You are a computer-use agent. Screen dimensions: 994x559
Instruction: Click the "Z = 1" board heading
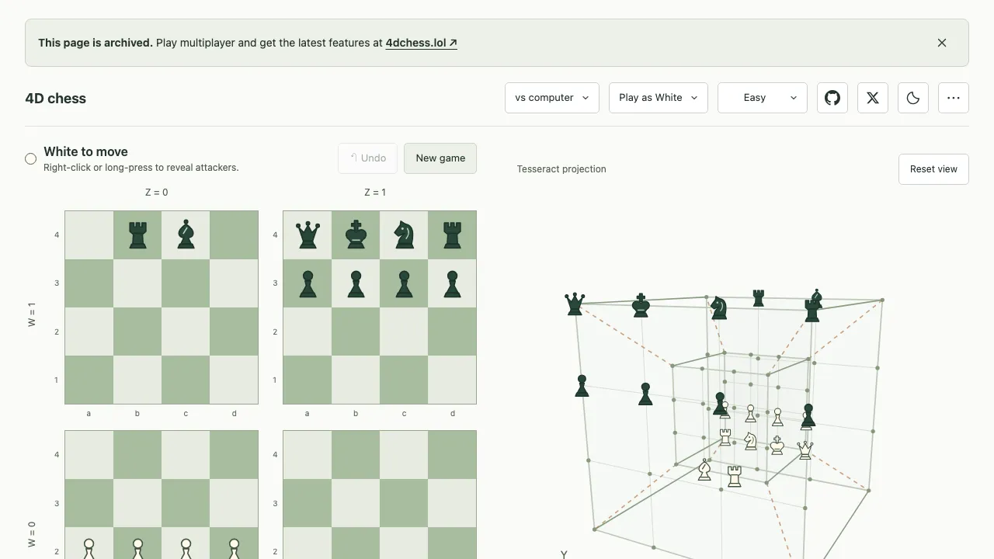(x=375, y=192)
